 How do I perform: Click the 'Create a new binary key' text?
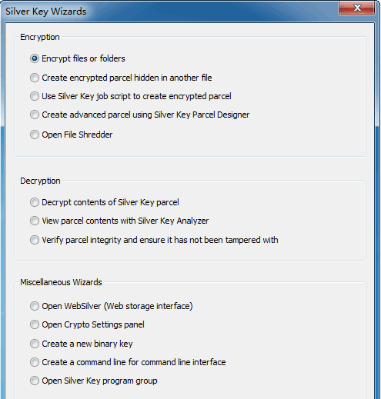(87, 344)
